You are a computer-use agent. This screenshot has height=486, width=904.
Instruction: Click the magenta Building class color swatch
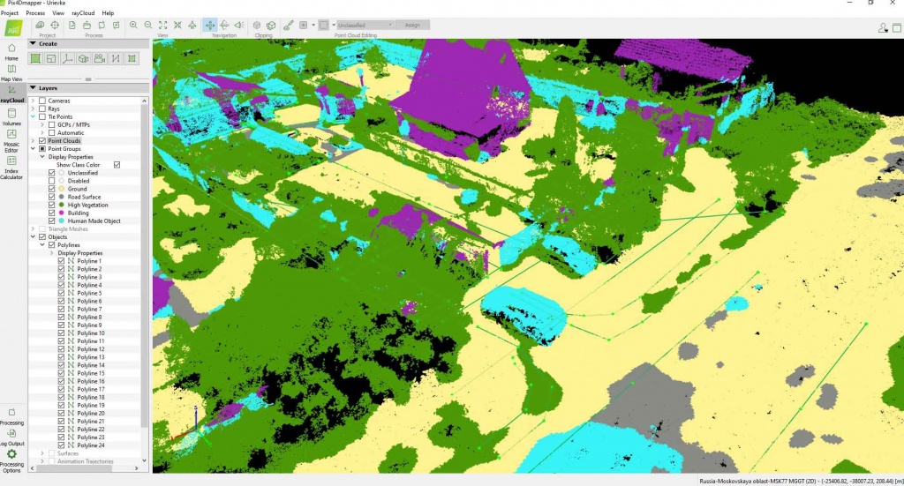[x=60, y=213]
